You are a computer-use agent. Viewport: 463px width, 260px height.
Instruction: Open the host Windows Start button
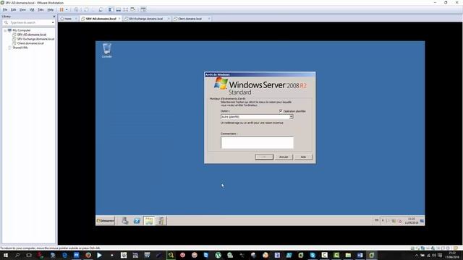[x=5, y=255]
